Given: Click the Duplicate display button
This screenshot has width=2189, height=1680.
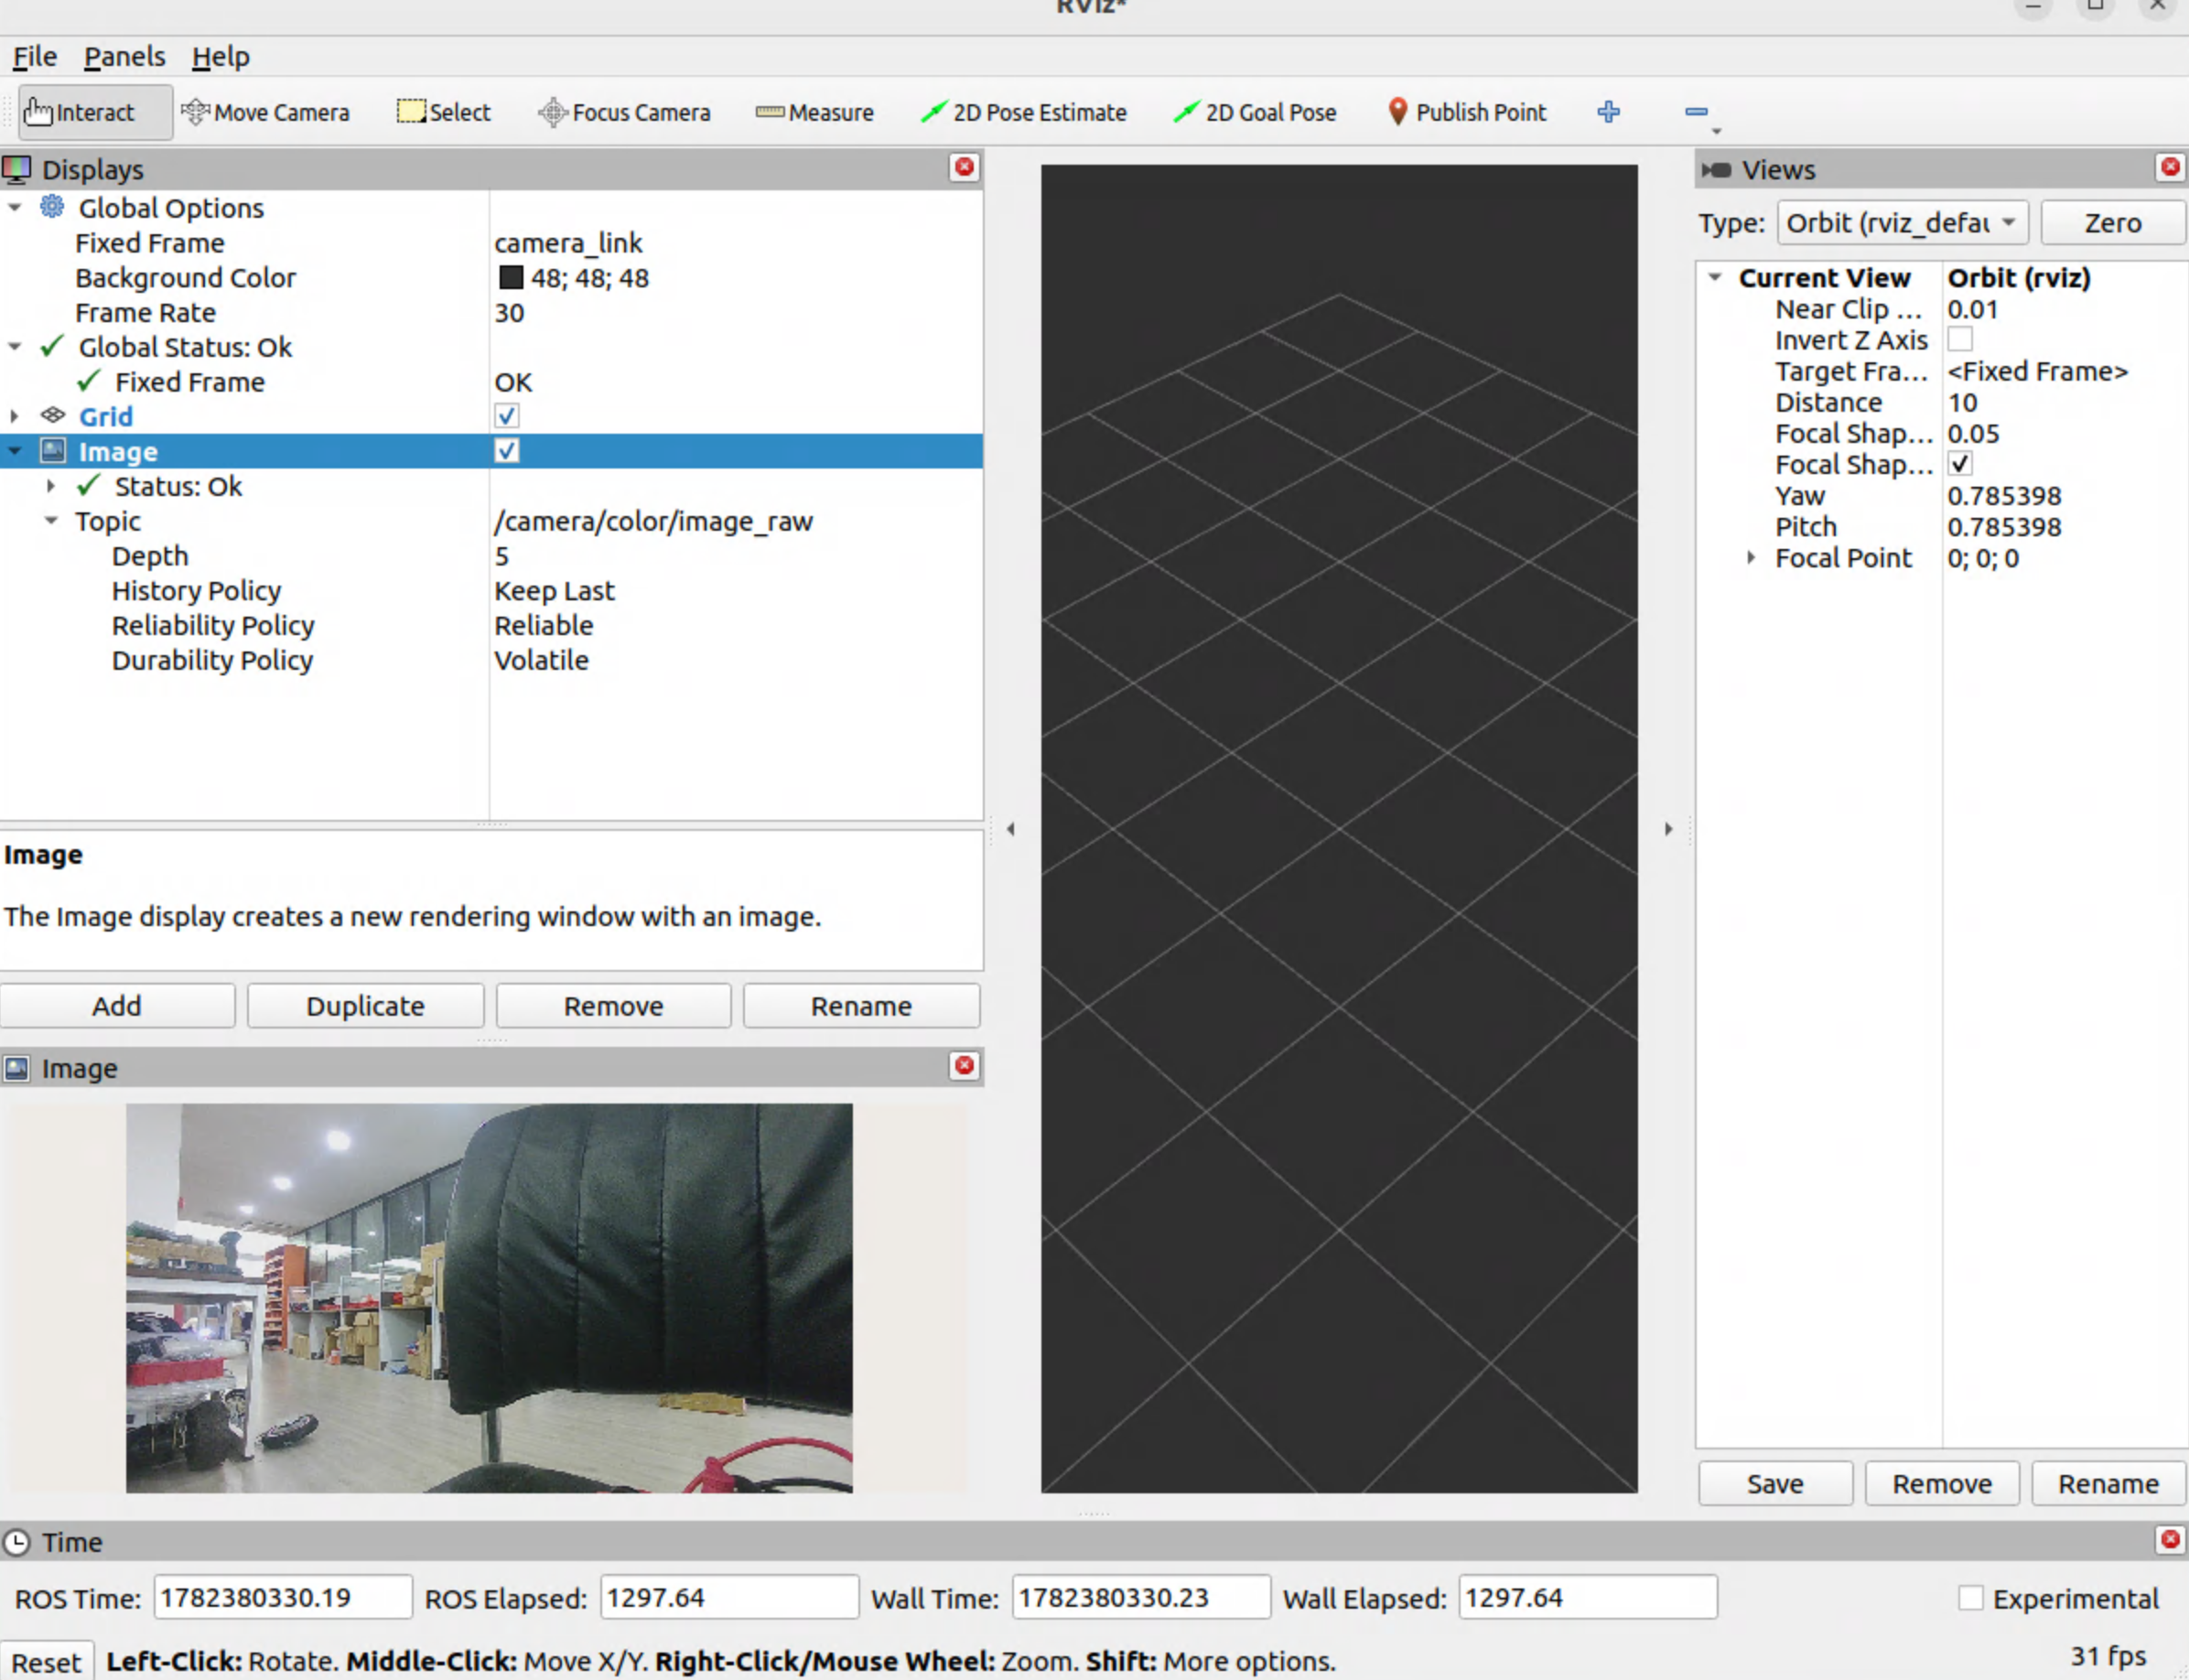Looking at the screenshot, I should tap(365, 1006).
